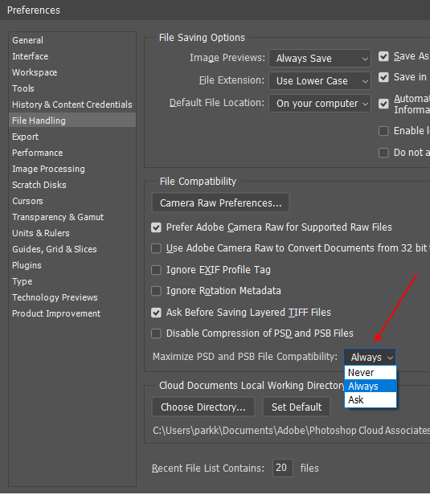Click Camera Raw Preferences button
This screenshot has height=495, width=430.
coord(220,202)
